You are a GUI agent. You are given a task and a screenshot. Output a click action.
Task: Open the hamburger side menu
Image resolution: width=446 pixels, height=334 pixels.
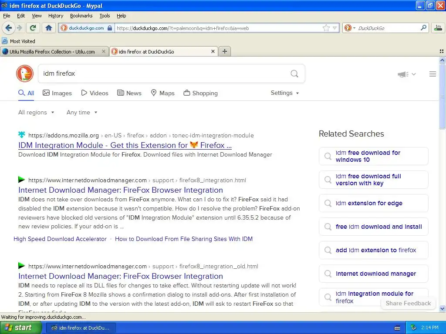click(432, 74)
